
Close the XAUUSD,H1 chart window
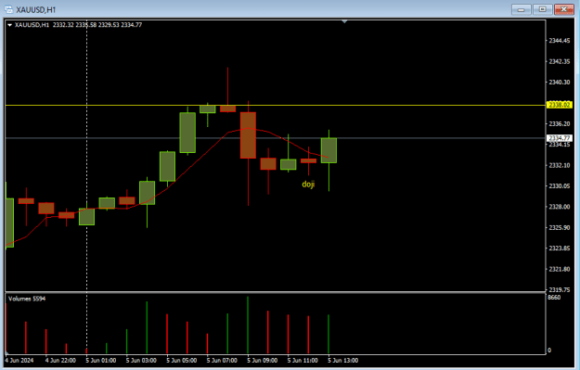pyautogui.click(x=563, y=9)
